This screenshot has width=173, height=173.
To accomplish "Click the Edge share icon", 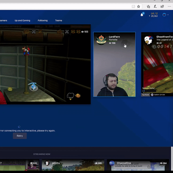I will (x=162, y=6).
